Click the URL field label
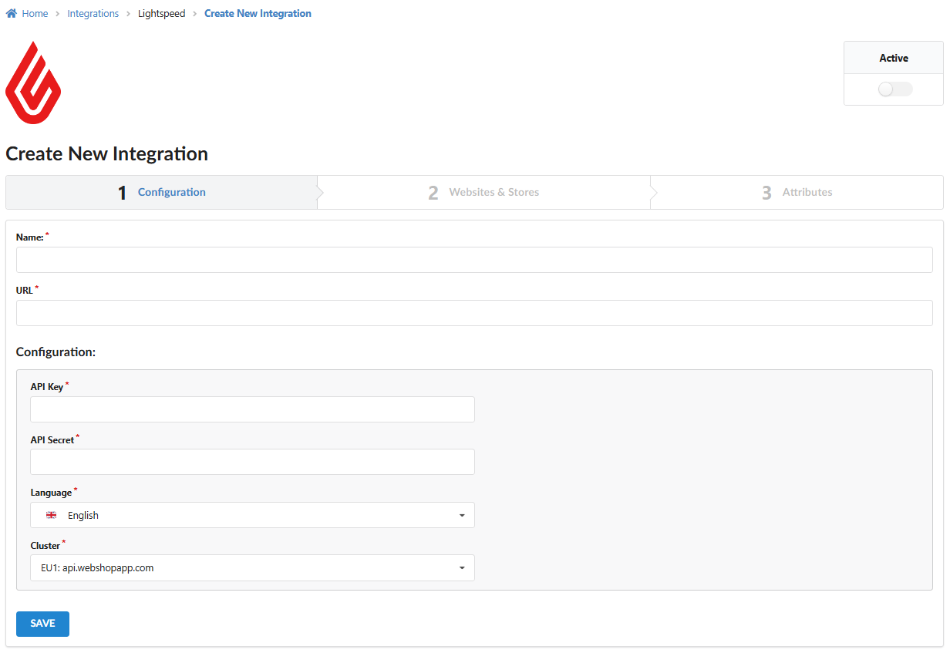 tap(25, 291)
